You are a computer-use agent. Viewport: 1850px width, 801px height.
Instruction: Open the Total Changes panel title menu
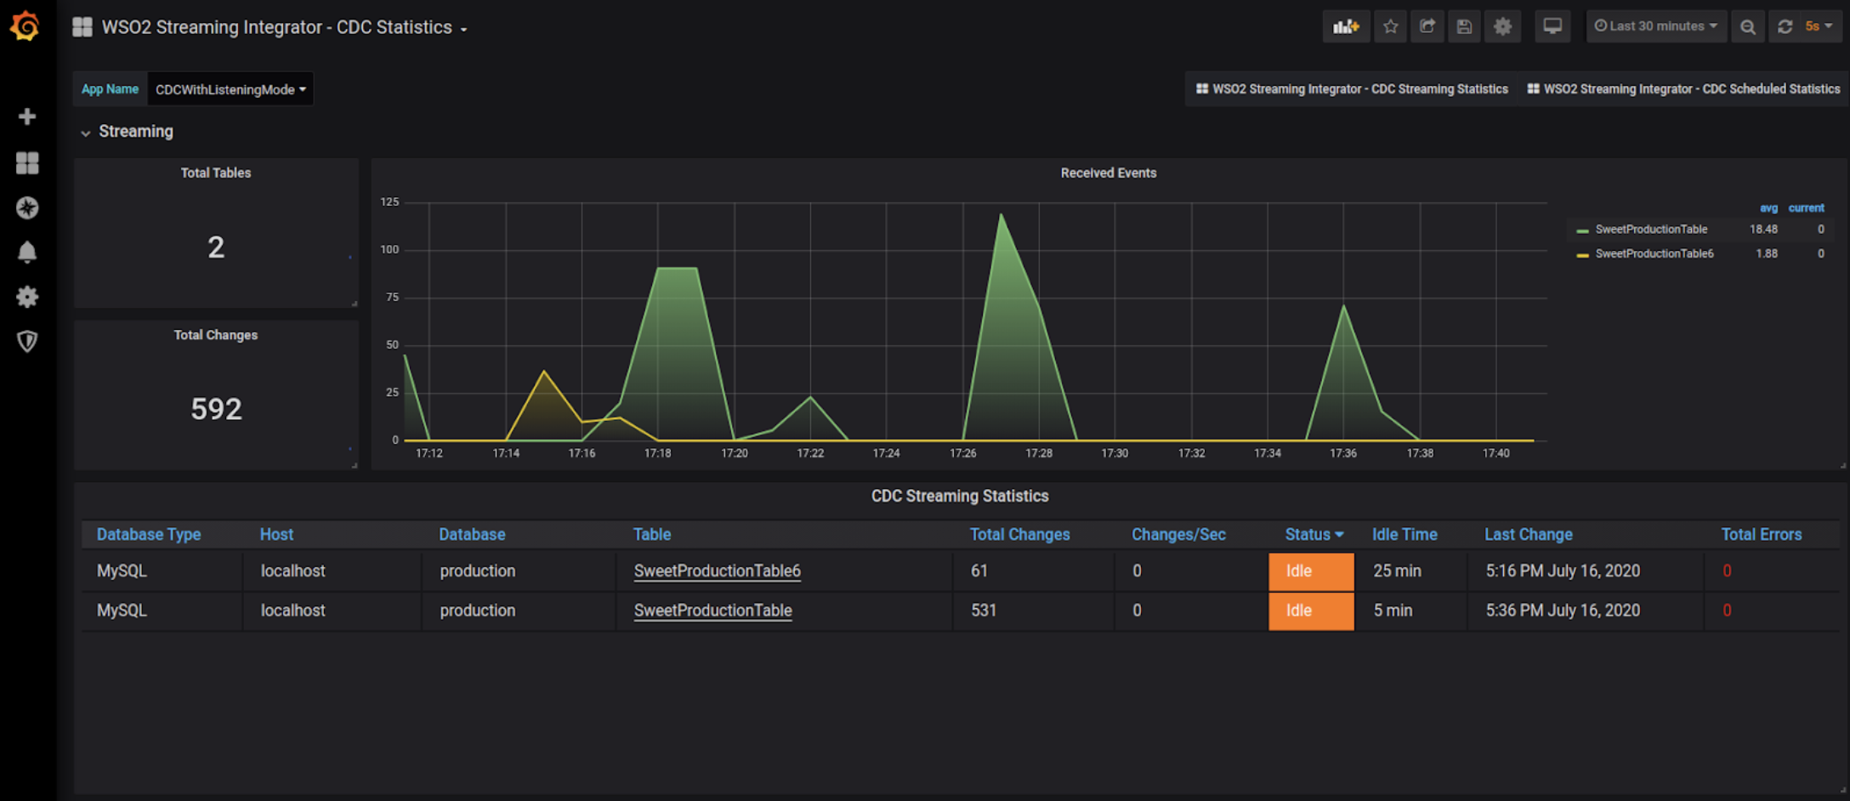point(216,335)
